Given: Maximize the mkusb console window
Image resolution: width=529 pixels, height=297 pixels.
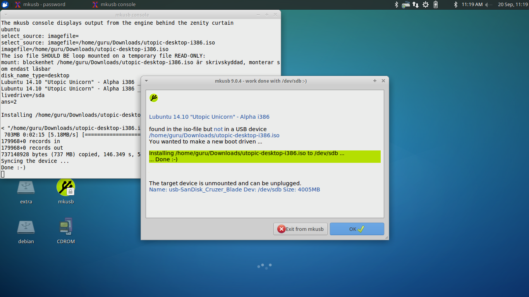Looking at the screenshot, I should click(267, 15).
